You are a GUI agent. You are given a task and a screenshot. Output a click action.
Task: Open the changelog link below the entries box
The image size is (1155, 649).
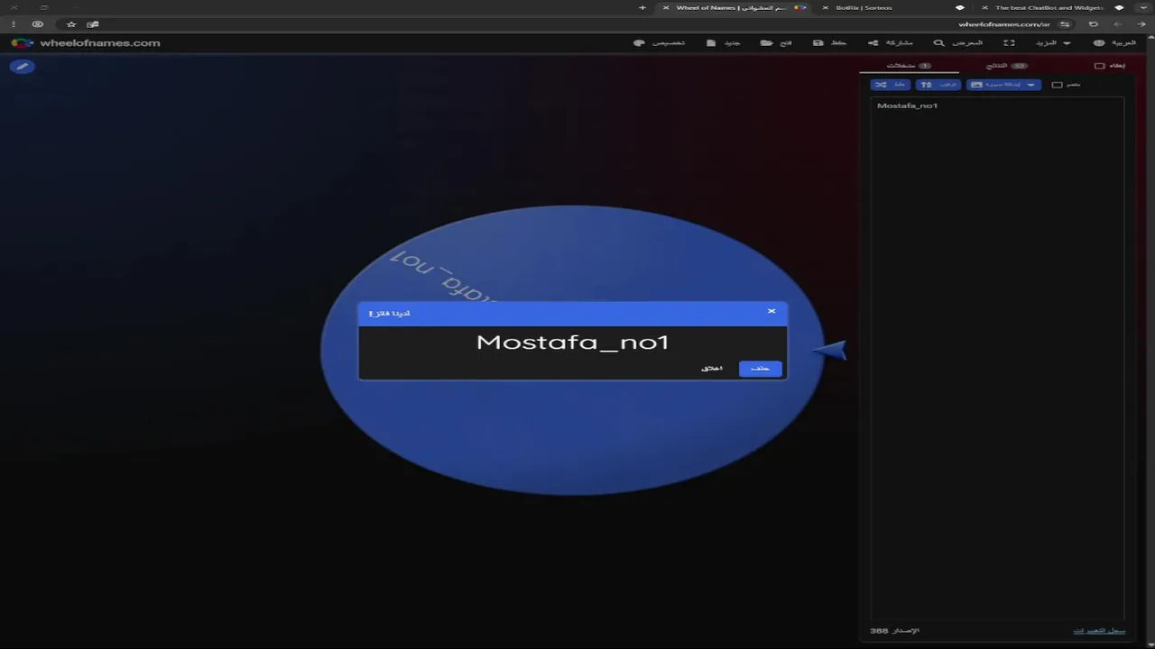pyautogui.click(x=1099, y=631)
